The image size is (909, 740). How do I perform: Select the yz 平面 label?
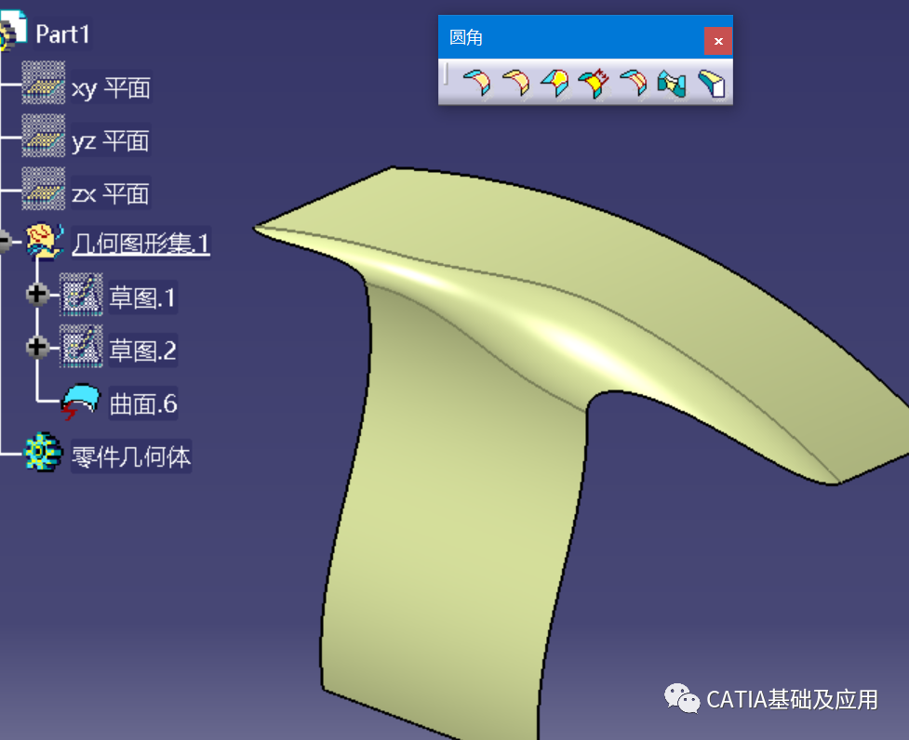110,141
